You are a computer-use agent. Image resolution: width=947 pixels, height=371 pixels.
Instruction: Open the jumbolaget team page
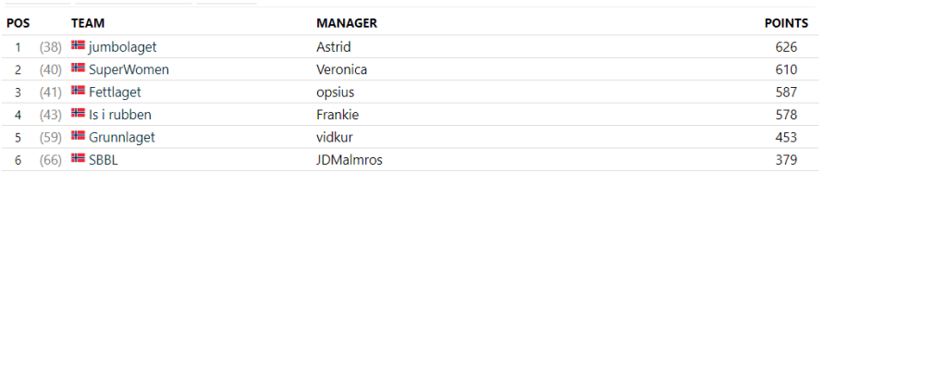click(x=123, y=47)
